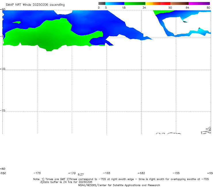The width and height of the screenshot is (213, 187).
Task: Select the cyan-to-blue segment of the color bar
Action: tap(115, 3)
